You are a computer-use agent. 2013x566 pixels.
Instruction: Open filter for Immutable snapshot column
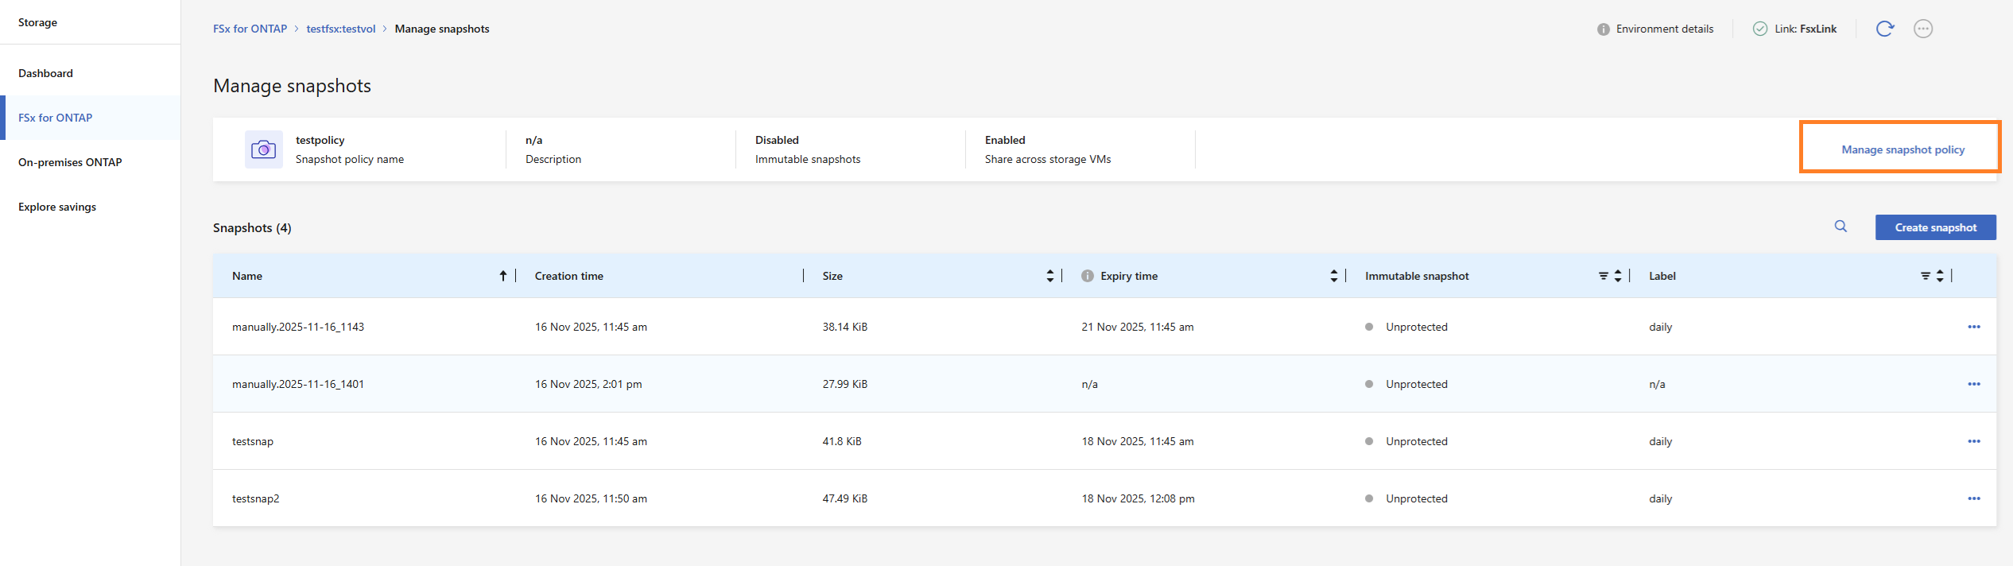pyautogui.click(x=1604, y=276)
